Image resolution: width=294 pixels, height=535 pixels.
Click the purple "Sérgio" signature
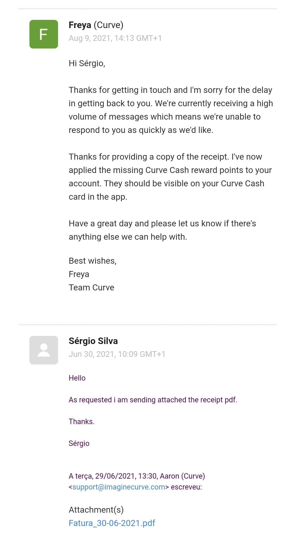tap(79, 443)
